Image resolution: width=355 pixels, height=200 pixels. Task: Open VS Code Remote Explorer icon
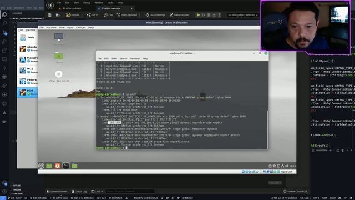point(4,59)
